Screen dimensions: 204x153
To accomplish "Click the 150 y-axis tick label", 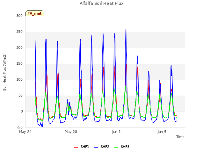I will 19,64.
